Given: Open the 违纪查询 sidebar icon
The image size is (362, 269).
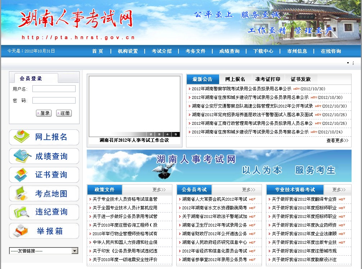Looking at the screenshot, I should pyautogui.click(x=44, y=212).
